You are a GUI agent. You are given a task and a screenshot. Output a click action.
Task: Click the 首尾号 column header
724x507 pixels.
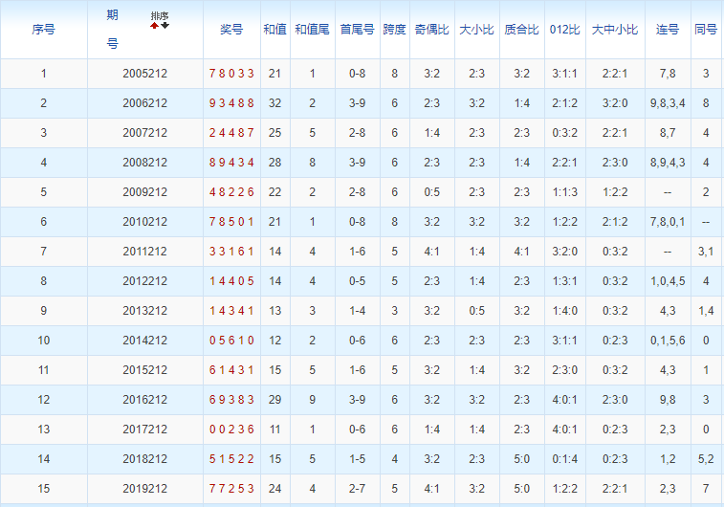[x=357, y=30]
